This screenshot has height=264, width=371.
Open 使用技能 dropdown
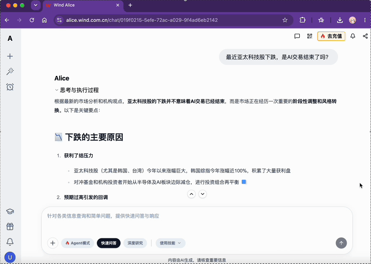[x=170, y=243]
